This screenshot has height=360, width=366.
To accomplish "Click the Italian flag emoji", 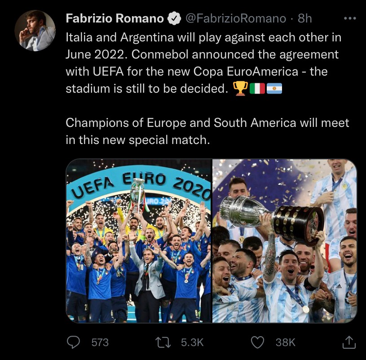I will (257, 89).
